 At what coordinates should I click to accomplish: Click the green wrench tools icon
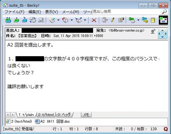(132, 20)
